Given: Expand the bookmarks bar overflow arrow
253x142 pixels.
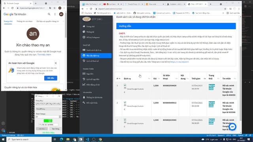Looking at the screenshot, I should pos(223,13).
